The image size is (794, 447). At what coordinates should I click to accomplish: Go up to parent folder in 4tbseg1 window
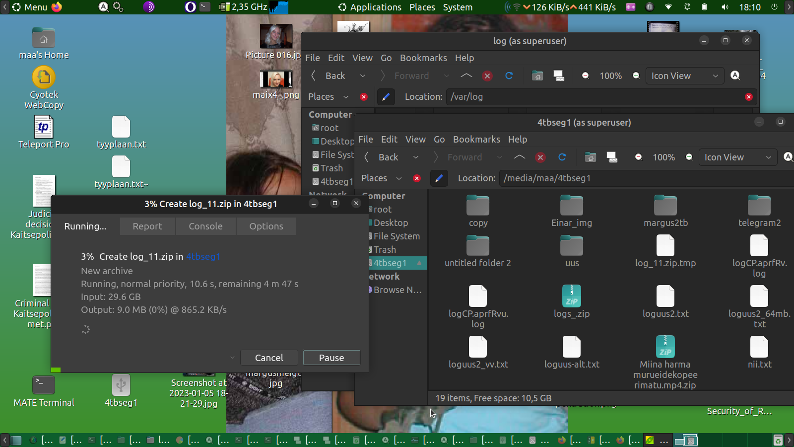[519, 157]
